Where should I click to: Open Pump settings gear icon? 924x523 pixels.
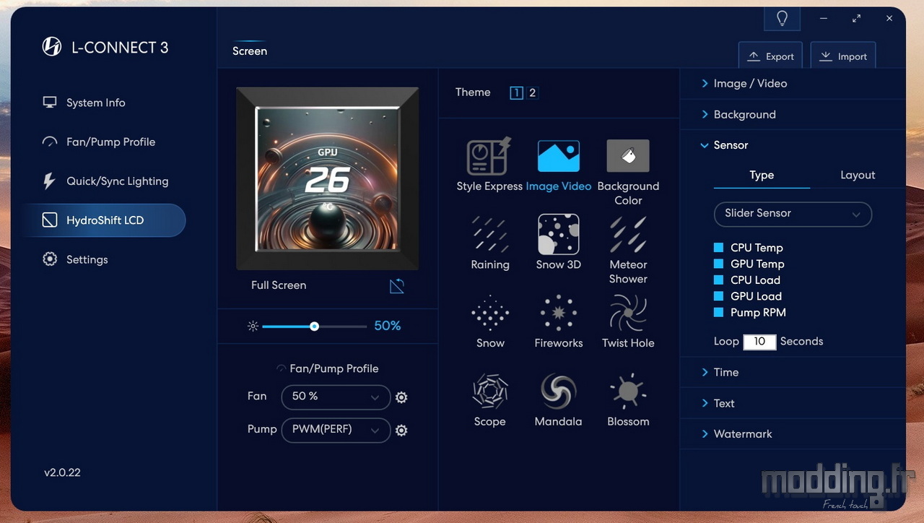401,430
